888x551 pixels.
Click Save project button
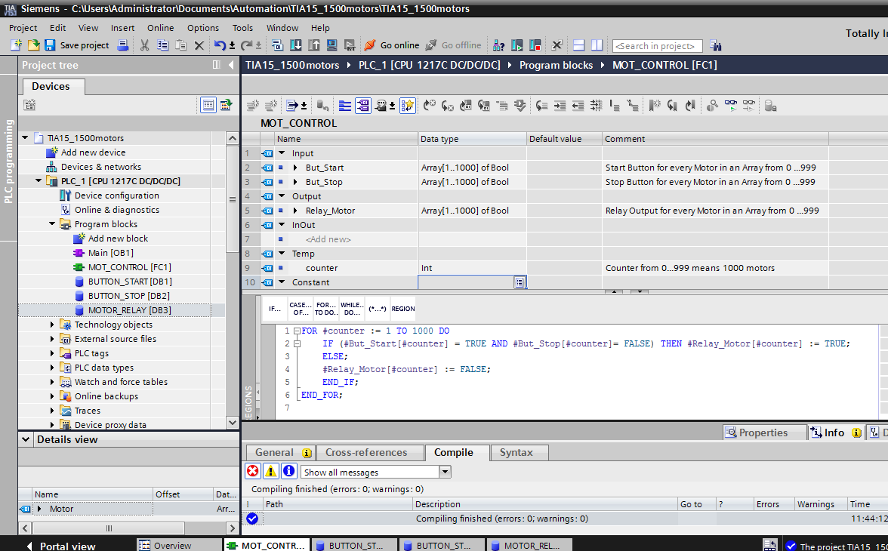point(77,45)
